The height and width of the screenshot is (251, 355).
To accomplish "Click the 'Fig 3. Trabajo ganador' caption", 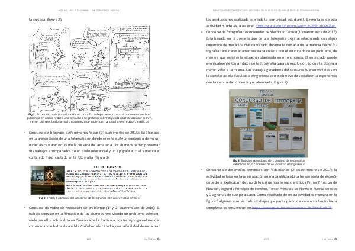I will click(89, 198).
